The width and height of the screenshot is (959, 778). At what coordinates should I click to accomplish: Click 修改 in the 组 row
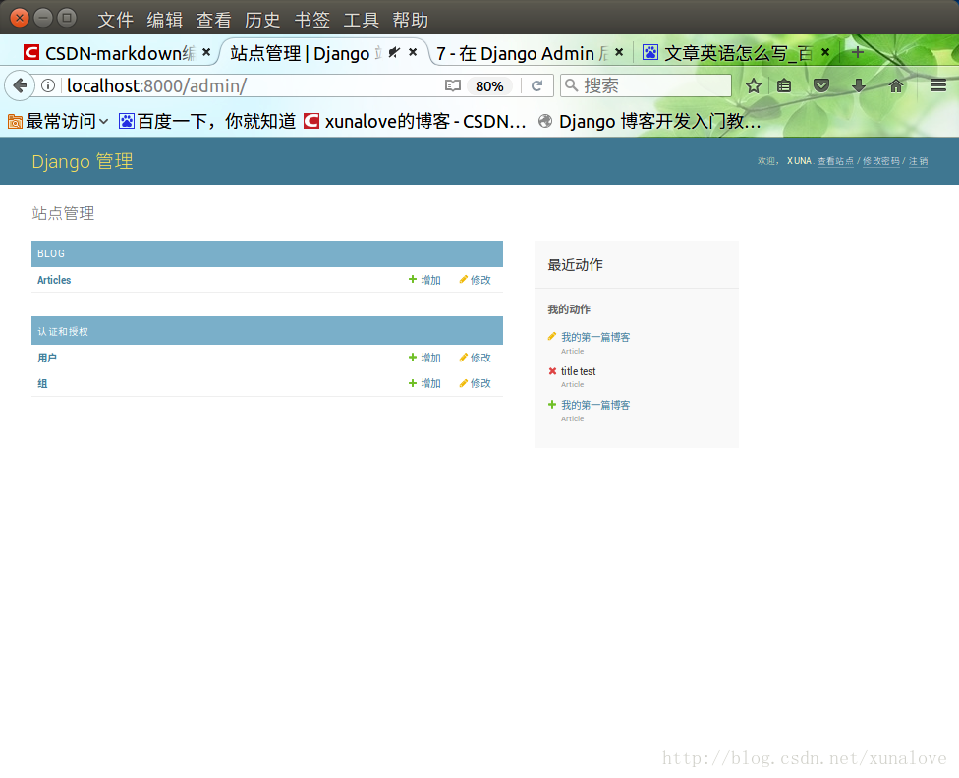pyautogui.click(x=475, y=383)
